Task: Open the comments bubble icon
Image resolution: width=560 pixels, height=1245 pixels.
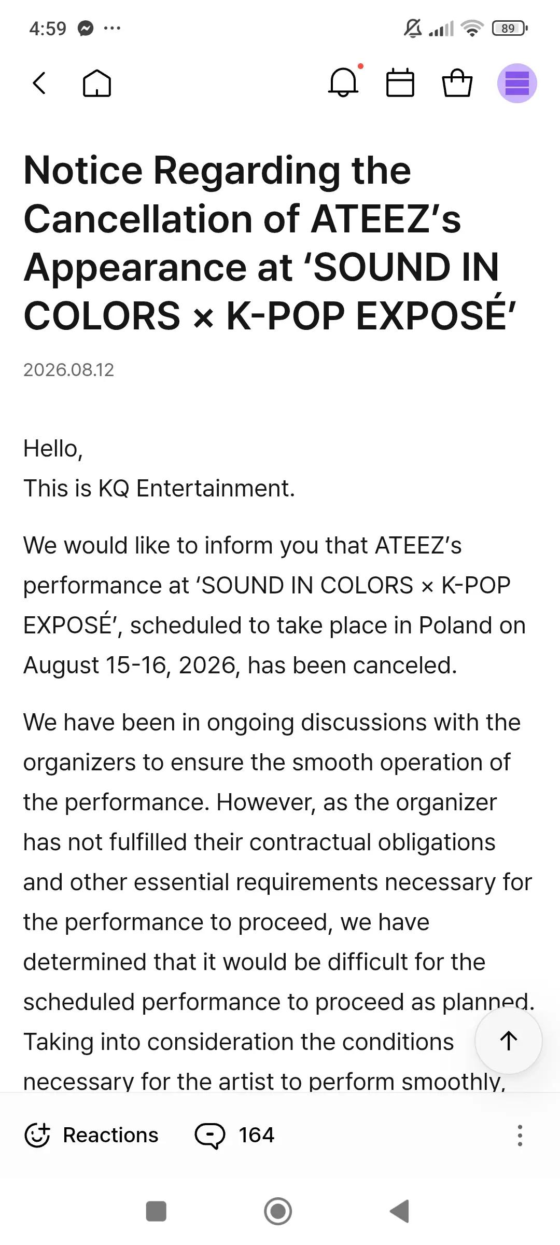Action: tap(209, 1136)
